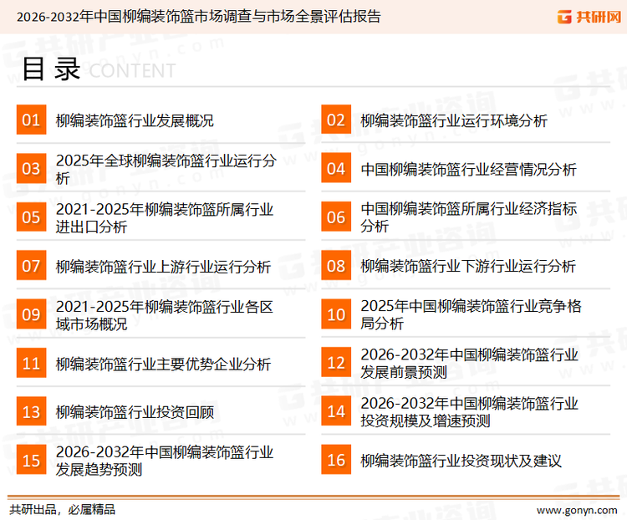Click the orange 02 number box
The image size is (627, 520).
pos(336,120)
